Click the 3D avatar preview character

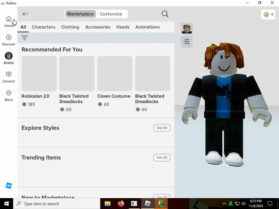226,105
